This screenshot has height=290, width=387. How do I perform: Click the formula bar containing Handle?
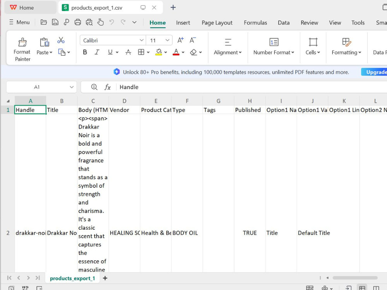pyautogui.click(x=252, y=87)
